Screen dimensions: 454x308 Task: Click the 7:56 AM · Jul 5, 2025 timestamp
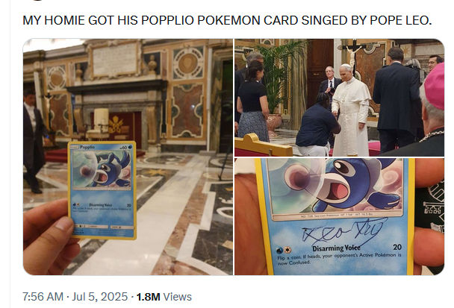coord(75,297)
